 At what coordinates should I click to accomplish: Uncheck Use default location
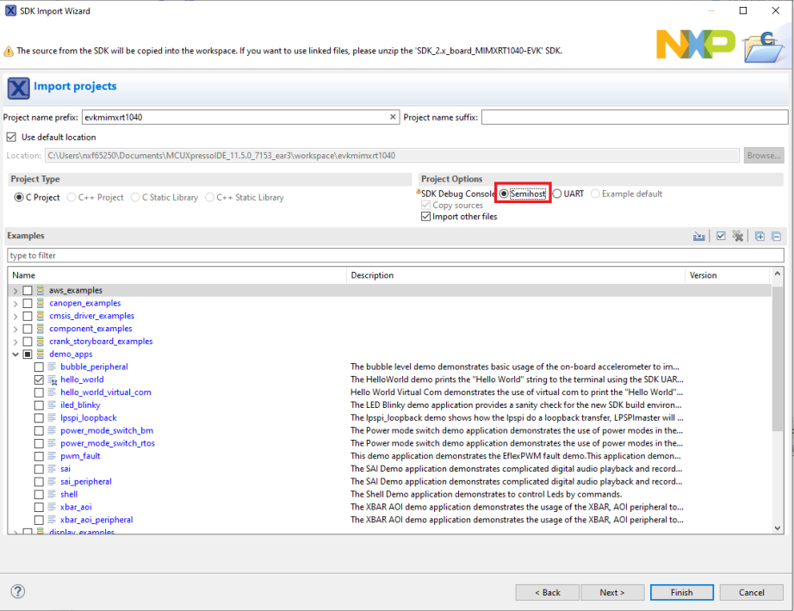tap(11, 137)
